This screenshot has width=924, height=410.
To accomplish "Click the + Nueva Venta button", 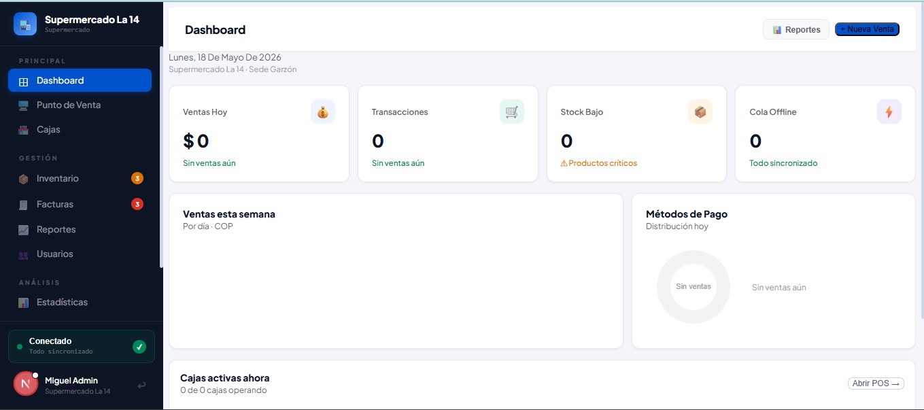I will (x=867, y=29).
